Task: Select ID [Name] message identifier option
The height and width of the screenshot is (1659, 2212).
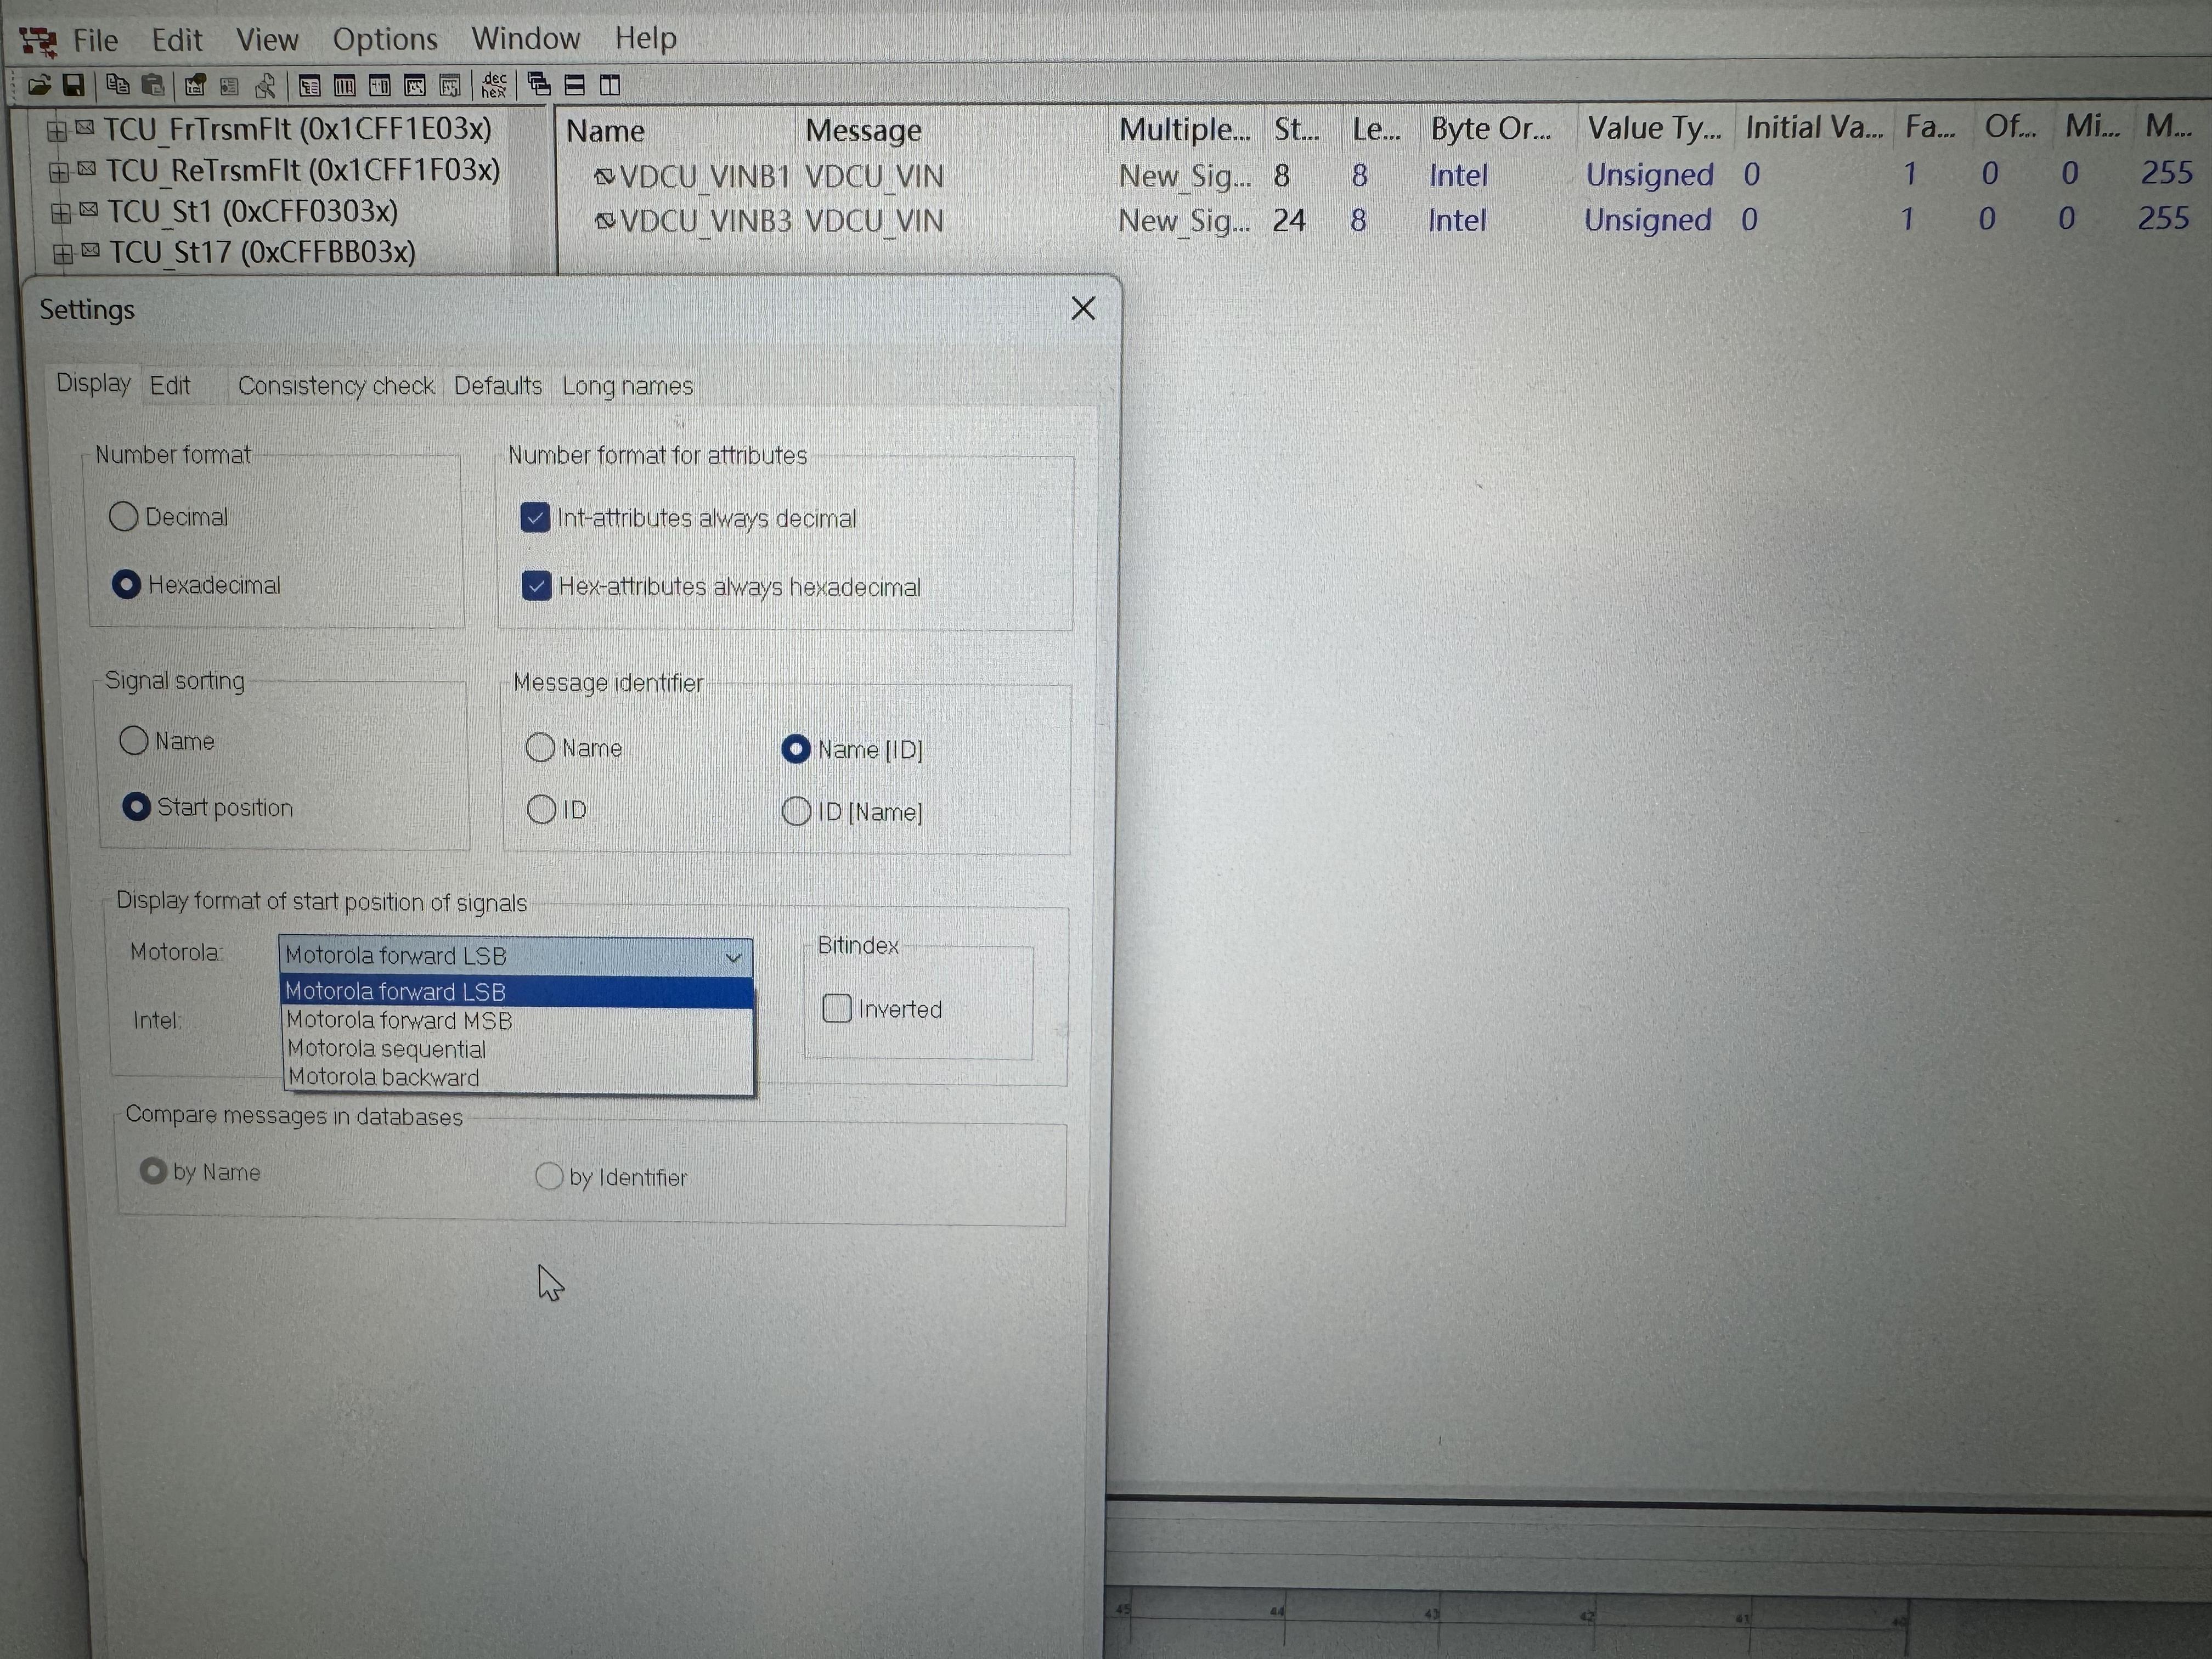Action: click(796, 811)
